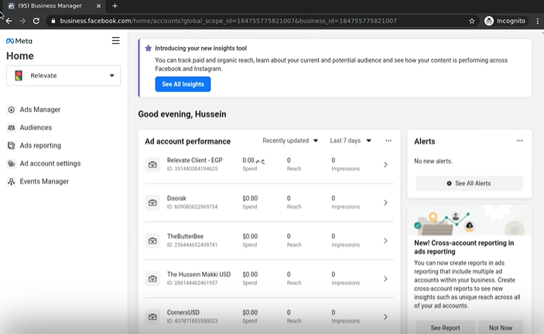The width and height of the screenshot is (544, 334).
Task: Expand the Relevate business selector dropdown
Action: pyautogui.click(x=63, y=76)
